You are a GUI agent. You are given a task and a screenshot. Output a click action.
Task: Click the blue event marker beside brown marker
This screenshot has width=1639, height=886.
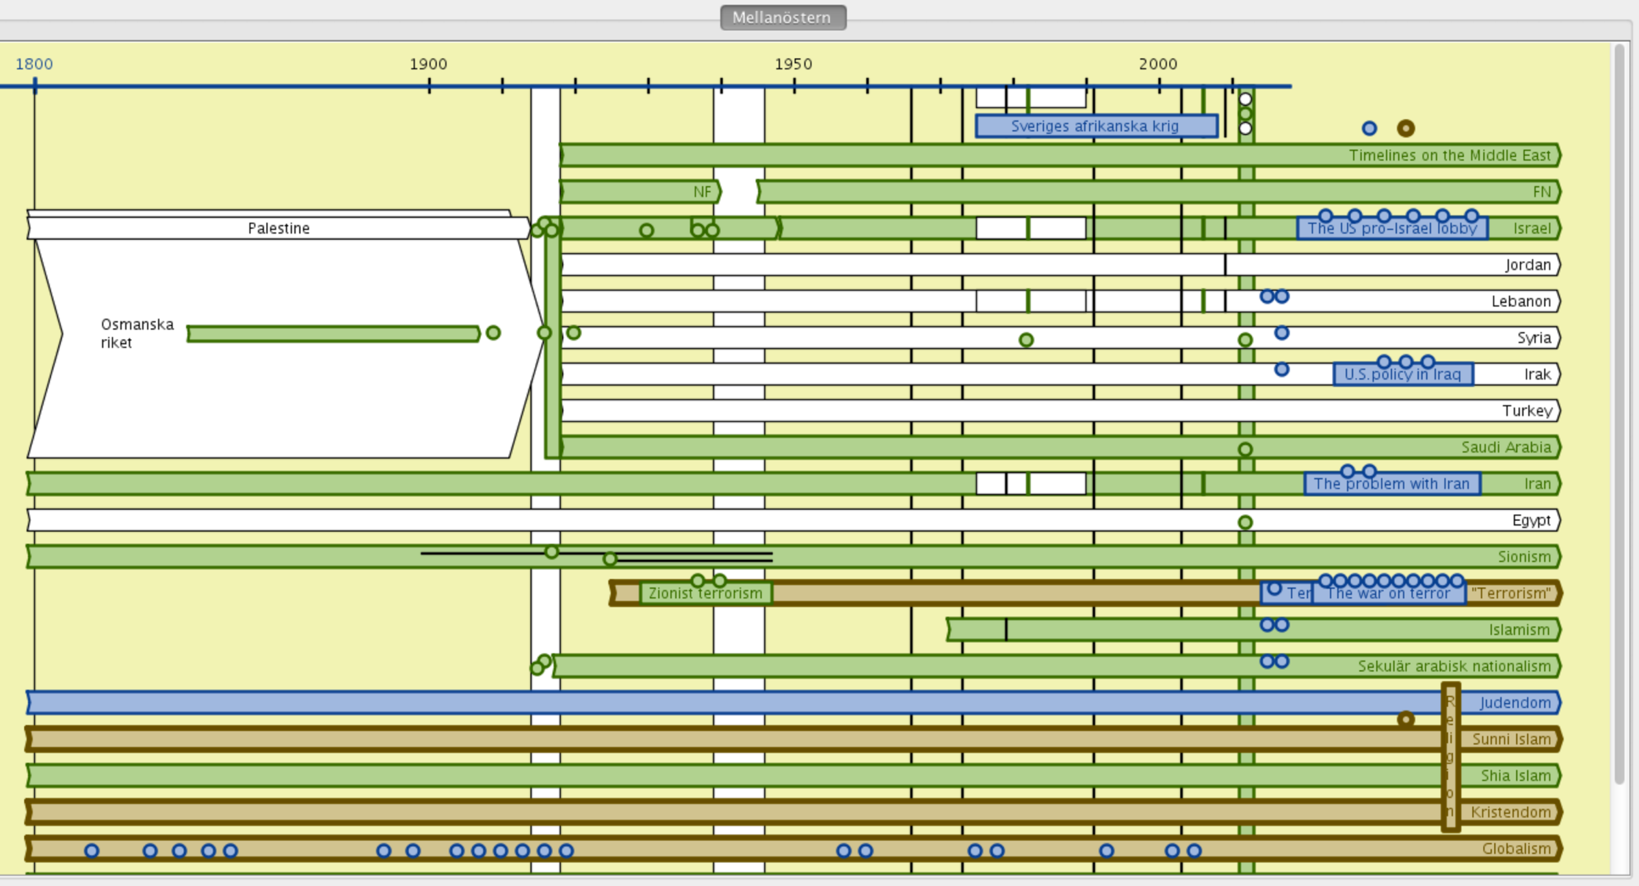tap(1369, 129)
